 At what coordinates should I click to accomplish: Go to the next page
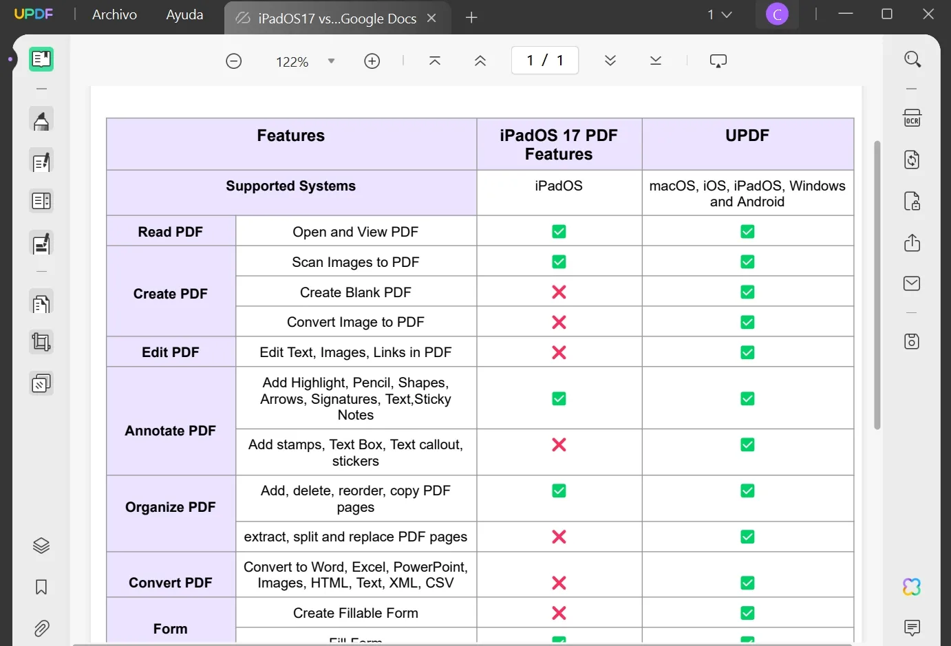pyautogui.click(x=610, y=61)
